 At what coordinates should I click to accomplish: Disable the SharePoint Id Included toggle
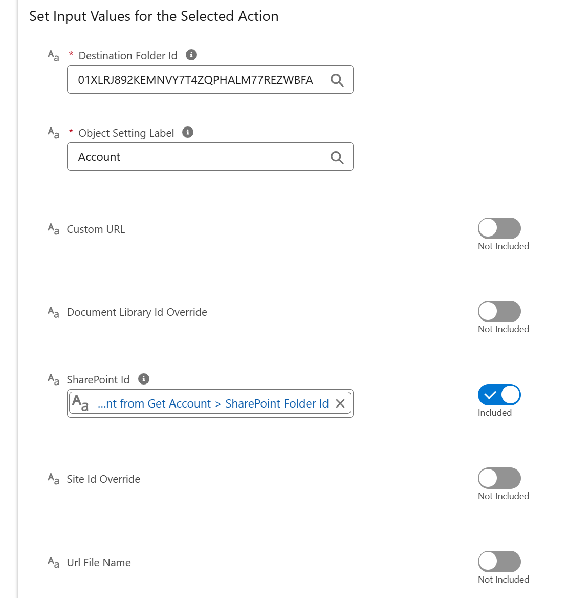(499, 395)
